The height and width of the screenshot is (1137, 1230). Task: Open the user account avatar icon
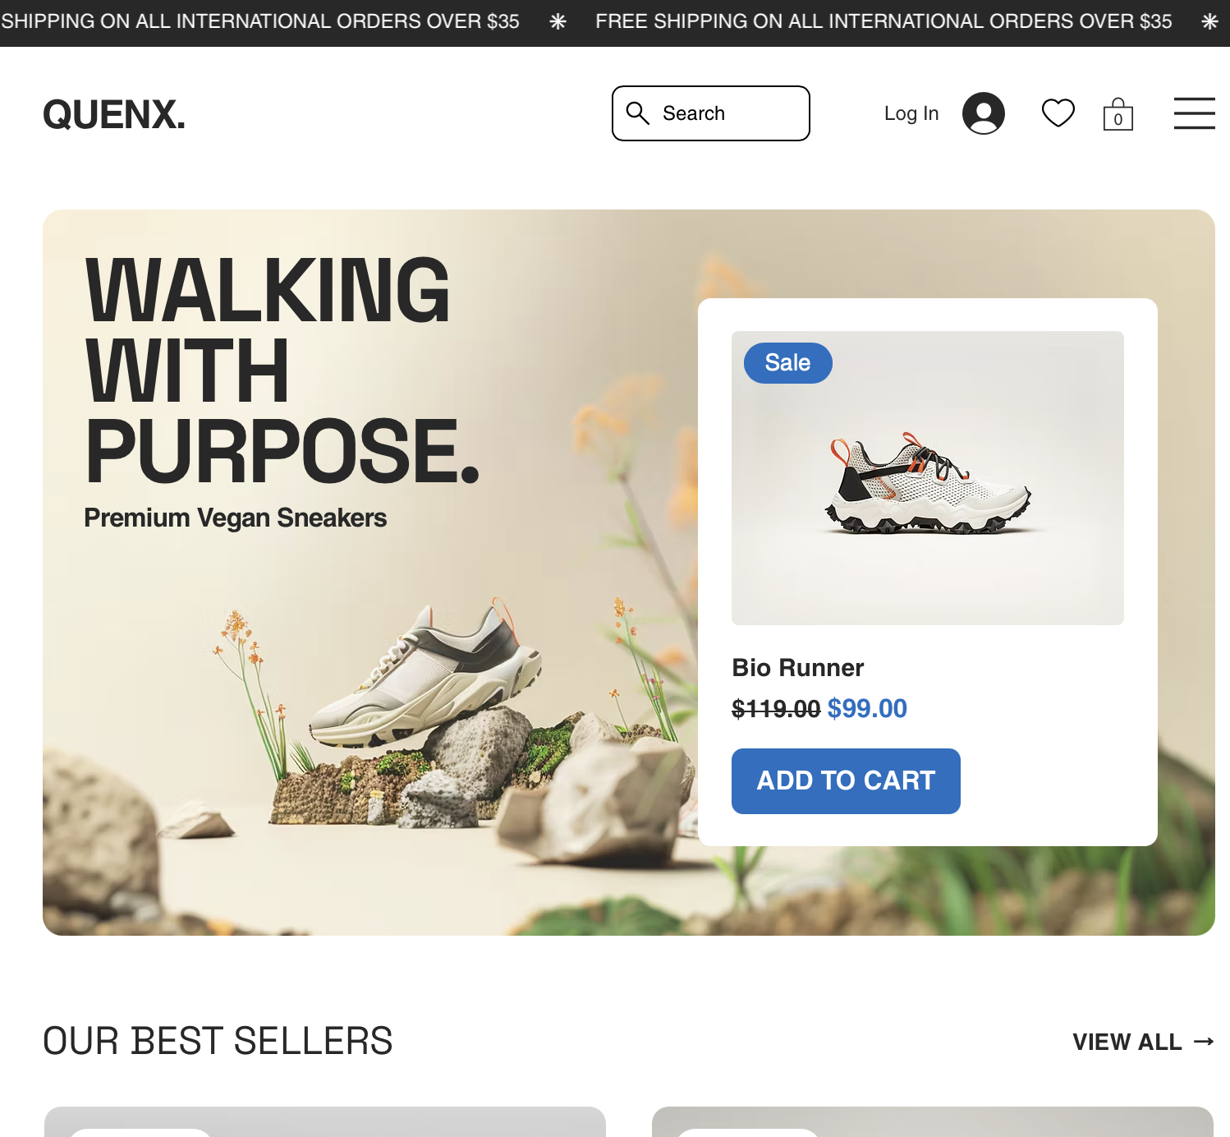[983, 113]
